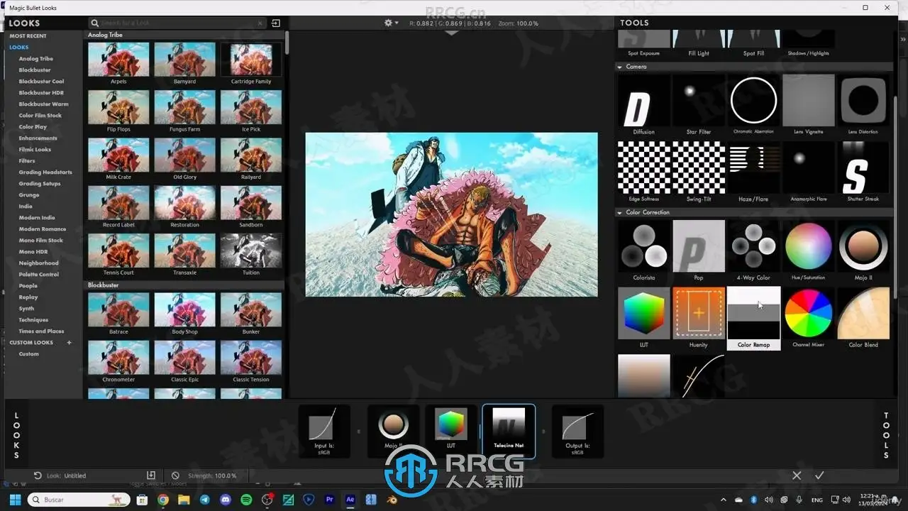Image resolution: width=908 pixels, height=511 pixels.
Task: Open the Color Film Stock category
Action: click(x=40, y=116)
